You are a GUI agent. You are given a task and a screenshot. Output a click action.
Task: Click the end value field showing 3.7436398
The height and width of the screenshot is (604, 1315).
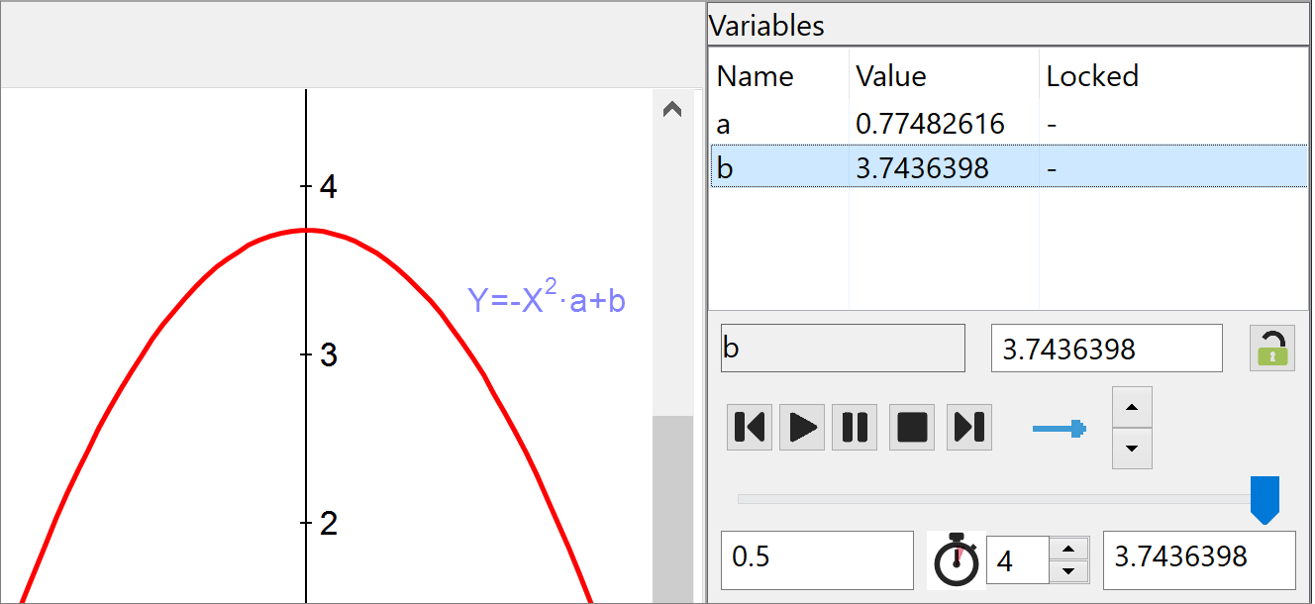point(1199,559)
